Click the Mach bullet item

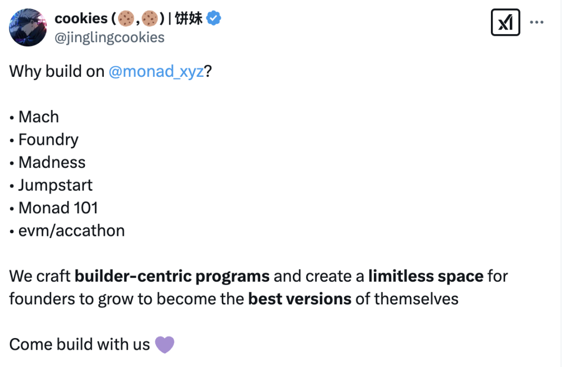[38, 116]
